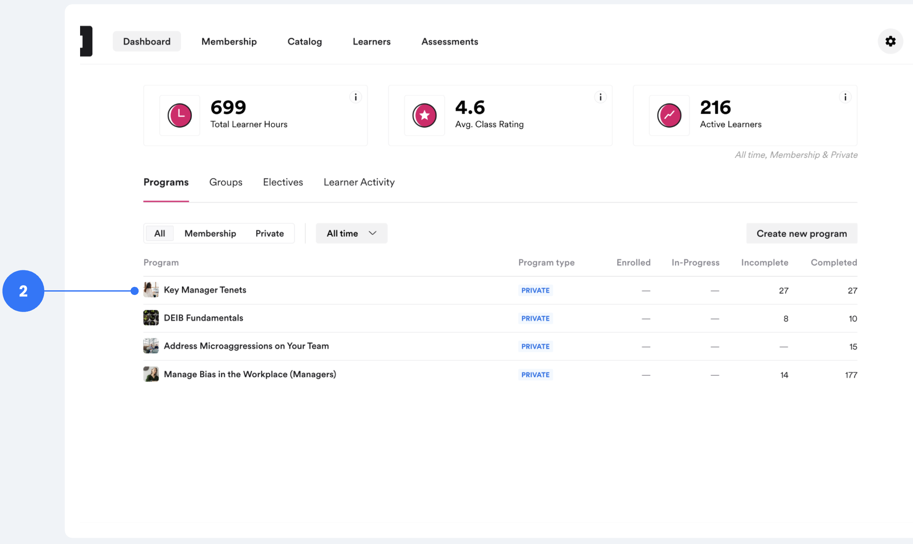Click the In-Progress column header
The height and width of the screenshot is (544, 913).
pos(696,263)
